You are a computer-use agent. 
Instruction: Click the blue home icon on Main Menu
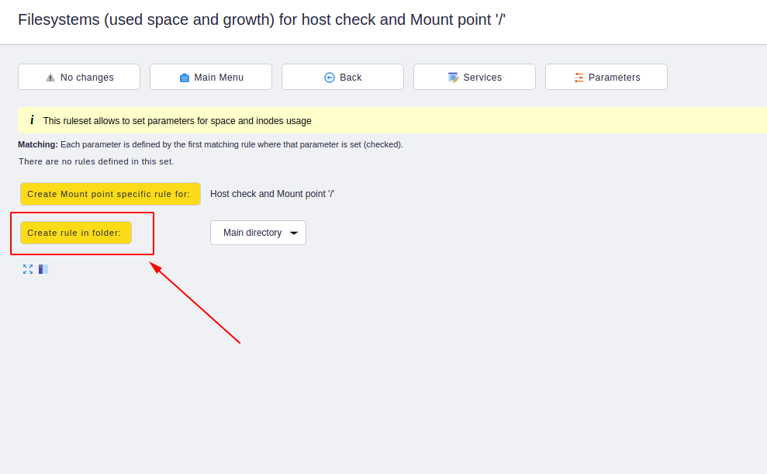pos(185,78)
